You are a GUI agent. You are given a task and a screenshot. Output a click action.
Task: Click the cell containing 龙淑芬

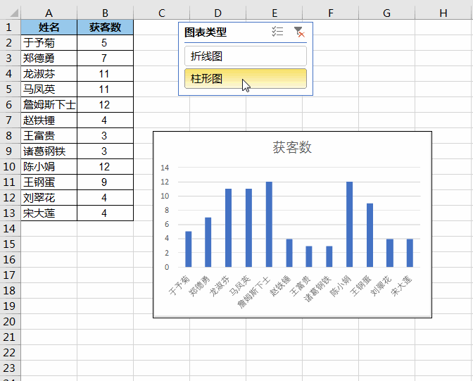49,74
